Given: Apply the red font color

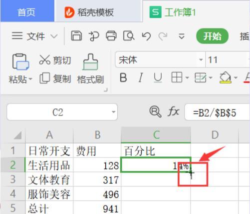Looking at the screenshot, I should (x=247, y=77).
